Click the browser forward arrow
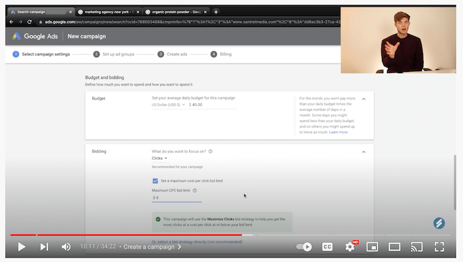This screenshot has height=262, width=463. point(21,22)
